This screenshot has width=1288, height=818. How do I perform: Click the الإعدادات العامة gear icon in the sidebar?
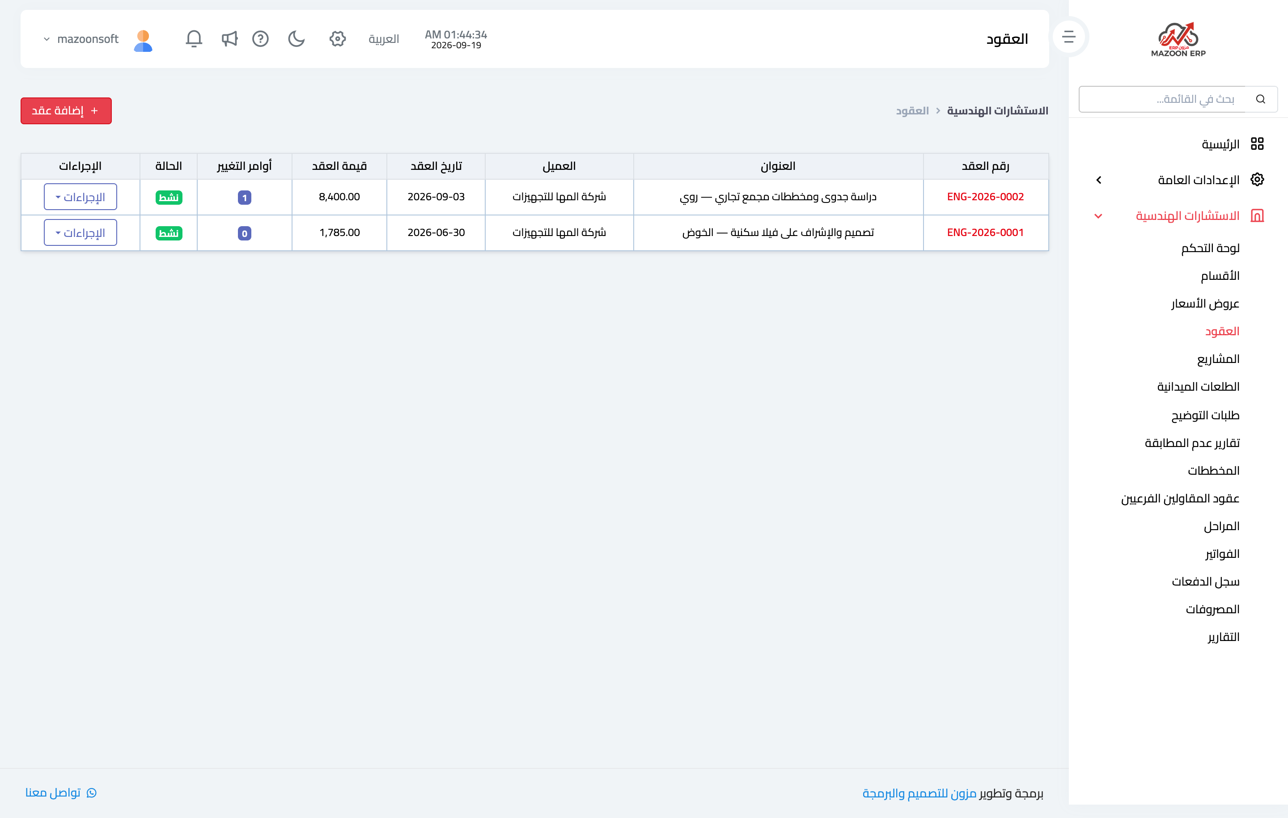coord(1257,180)
